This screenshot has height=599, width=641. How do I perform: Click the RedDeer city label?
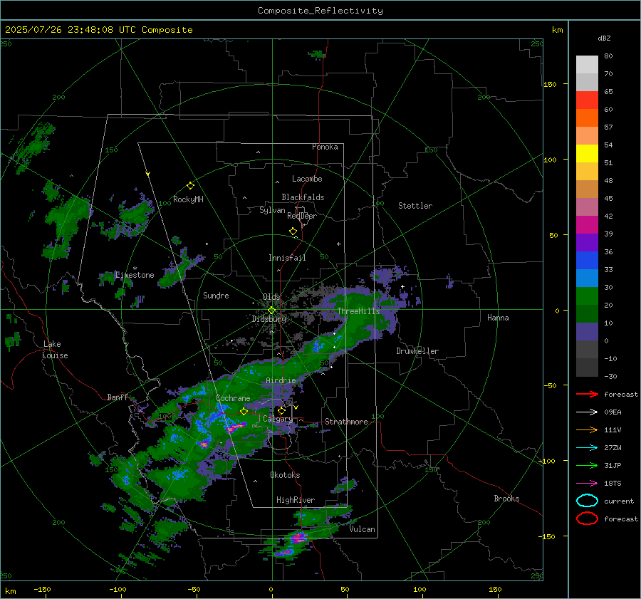tap(302, 216)
